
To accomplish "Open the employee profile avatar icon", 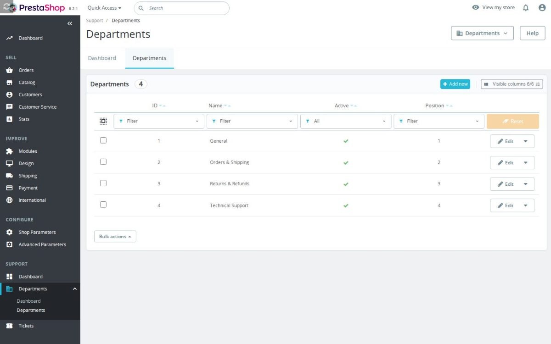I will [x=542, y=8].
